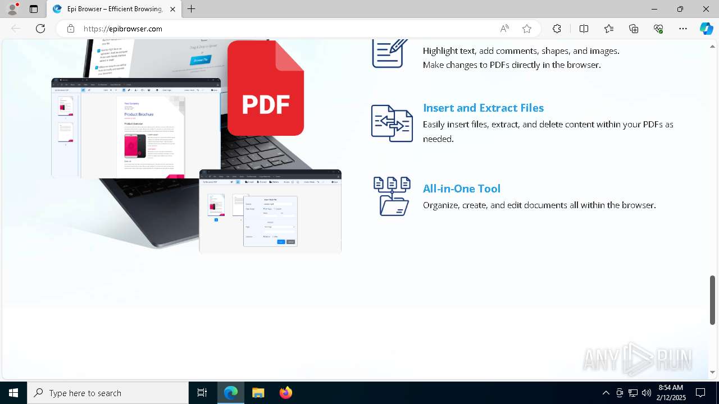
Task: Open Settings and more ellipsis menu
Action: (683, 29)
